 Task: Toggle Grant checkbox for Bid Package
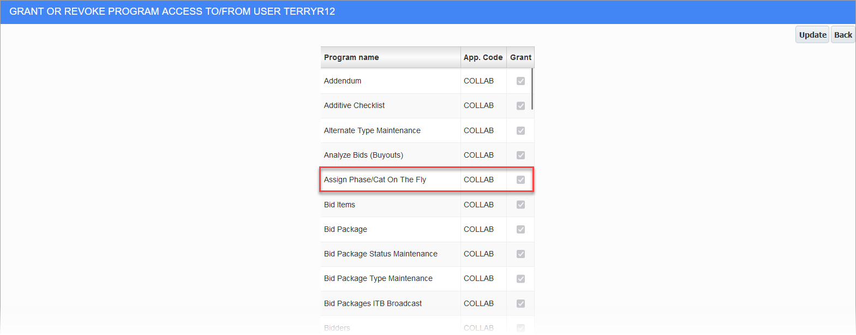(520, 229)
